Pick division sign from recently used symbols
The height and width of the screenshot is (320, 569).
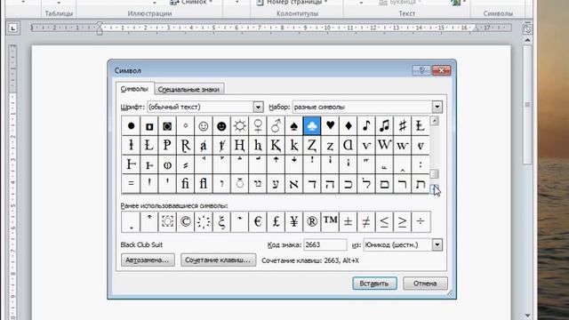coord(421,221)
